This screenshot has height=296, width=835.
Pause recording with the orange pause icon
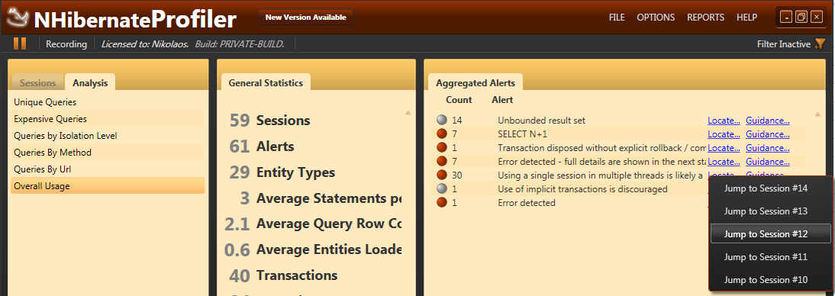(x=20, y=43)
